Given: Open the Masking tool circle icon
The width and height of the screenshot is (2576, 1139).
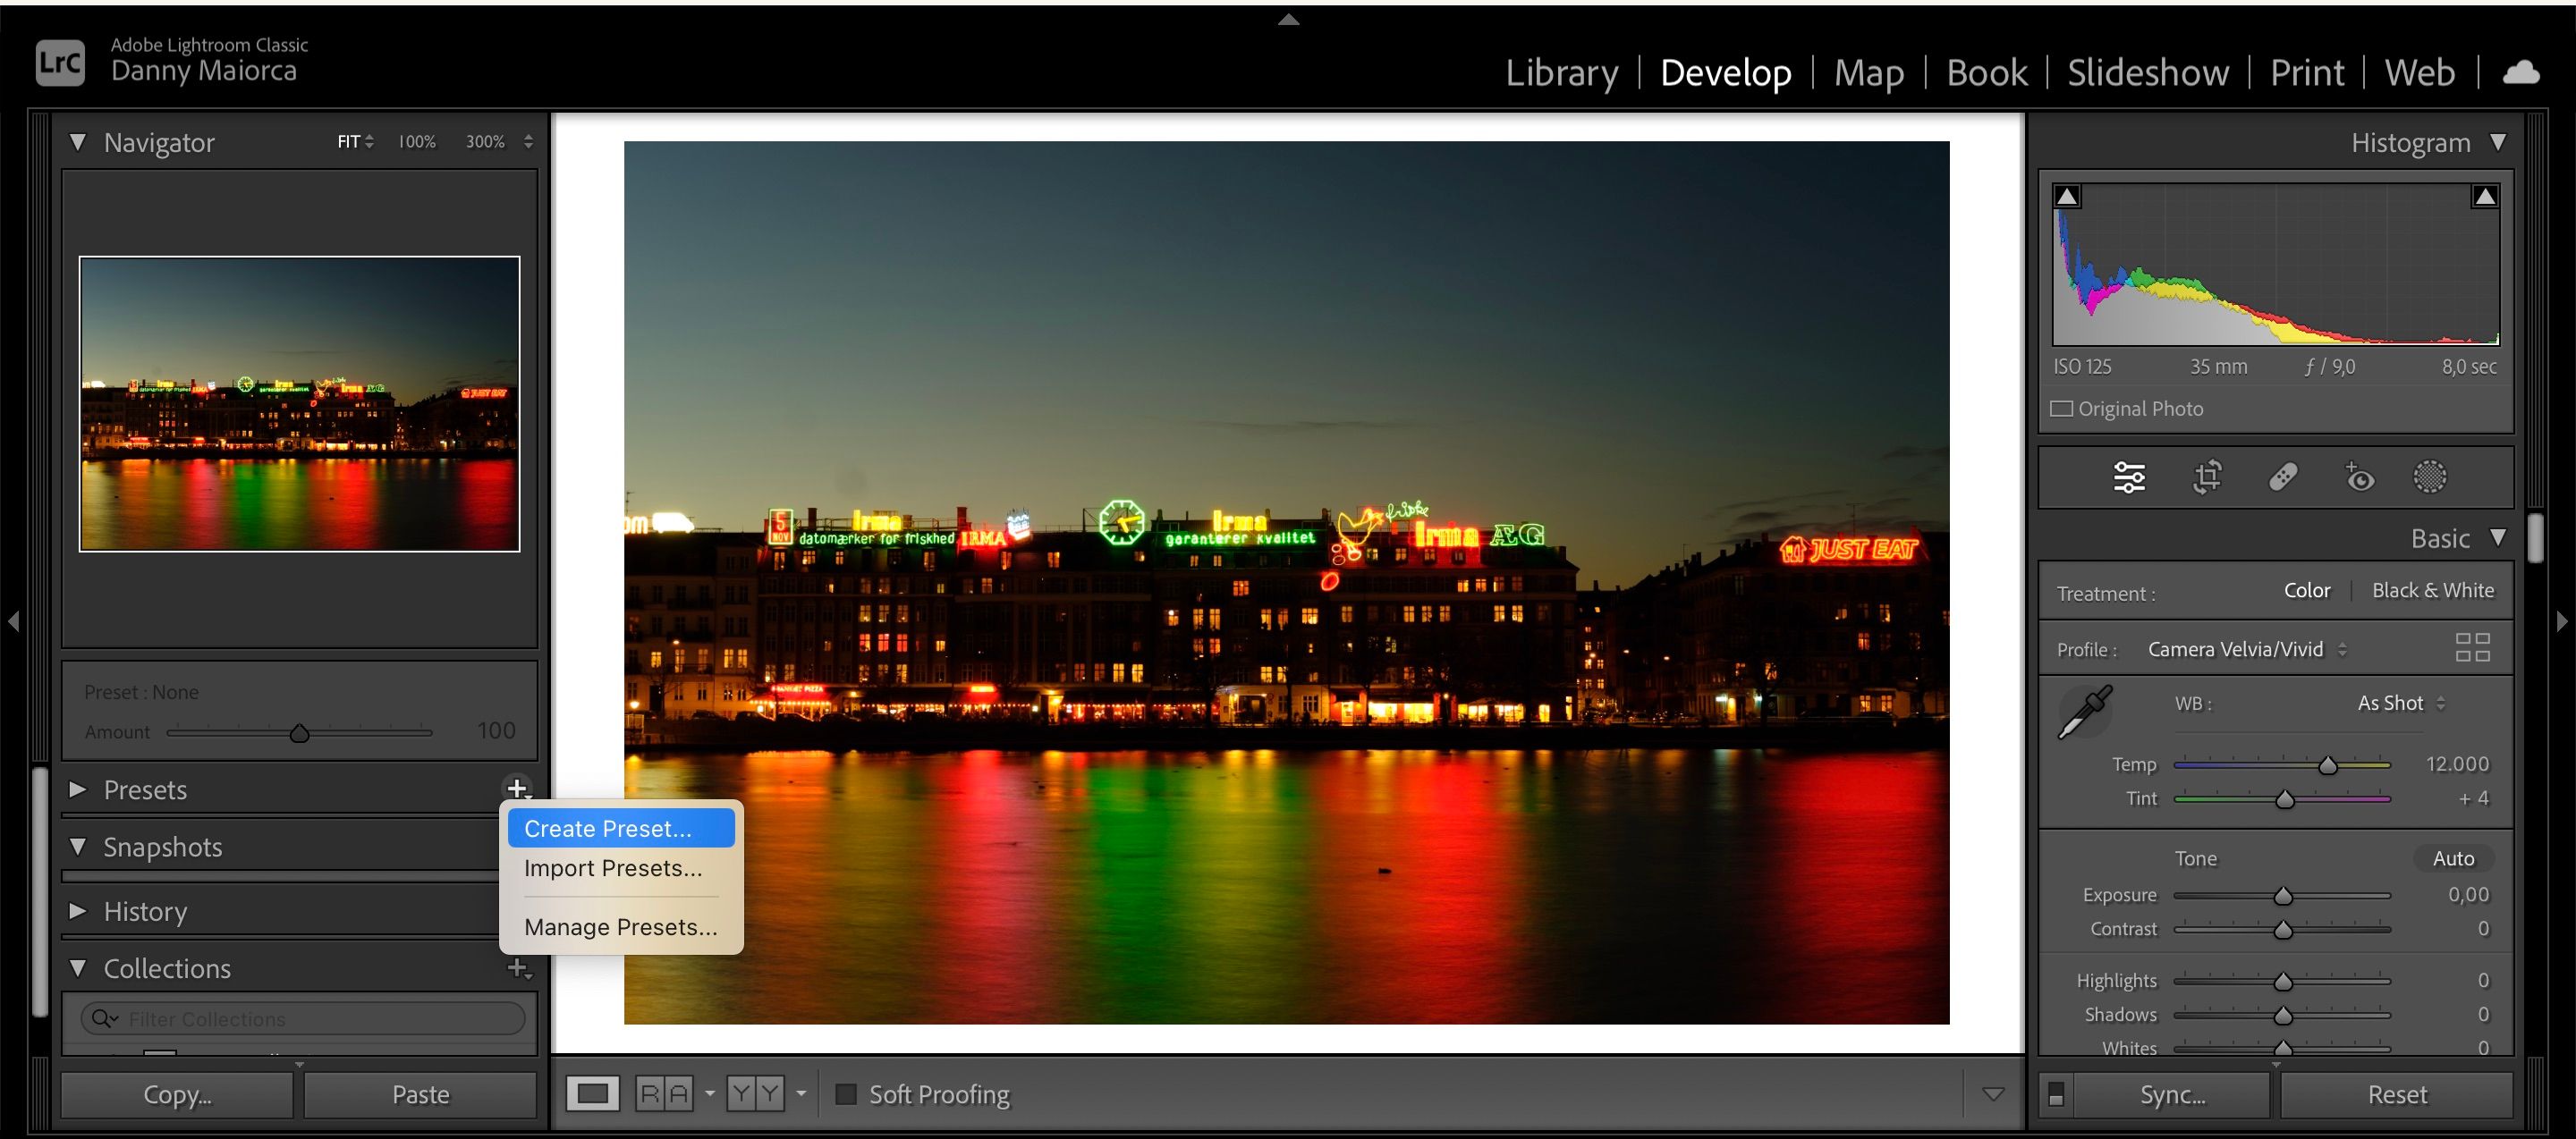Looking at the screenshot, I should pyautogui.click(x=2430, y=477).
